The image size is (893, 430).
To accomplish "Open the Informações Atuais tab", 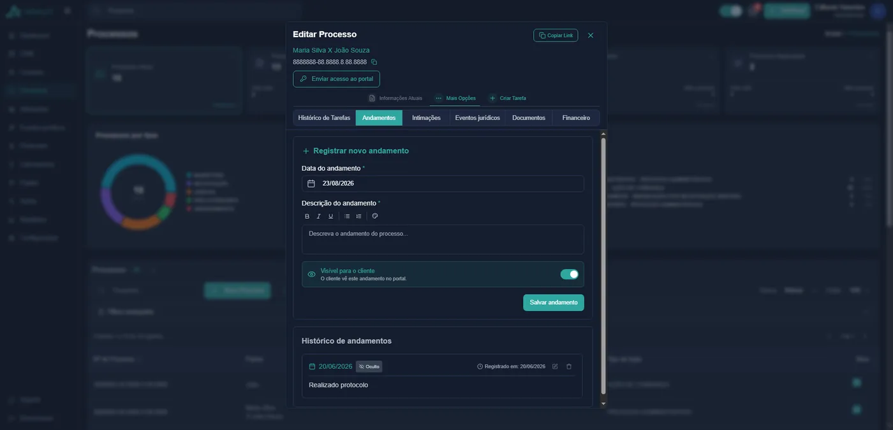I will (395, 98).
